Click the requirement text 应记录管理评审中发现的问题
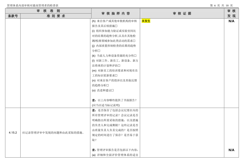Viewport: 245px width, 161px height. pos(53,133)
